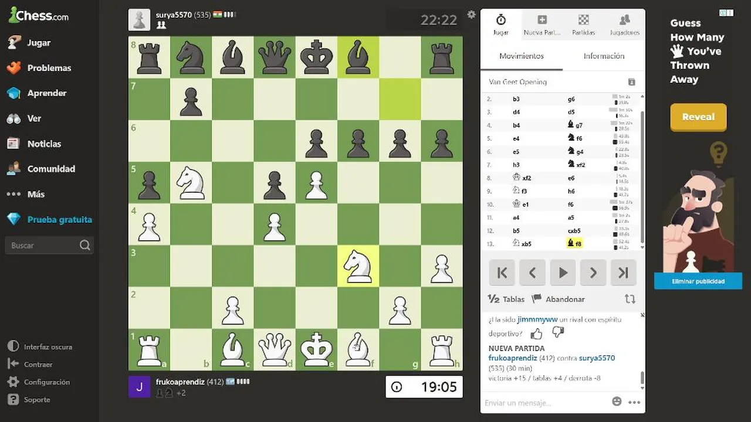The image size is (751, 422).
Task: Click surya5570 player avatar
Action: click(140, 19)
